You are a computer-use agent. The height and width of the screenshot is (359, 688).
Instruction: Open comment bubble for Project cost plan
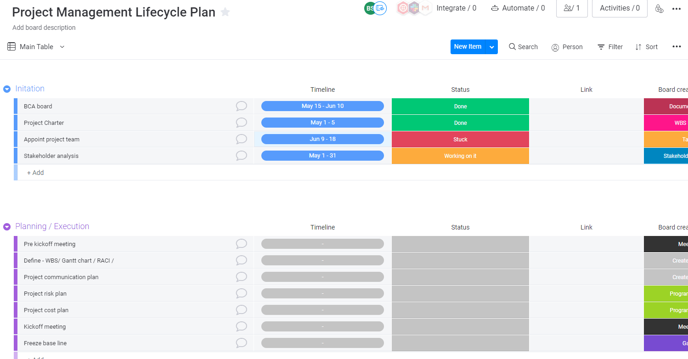[x=242, y=310]
